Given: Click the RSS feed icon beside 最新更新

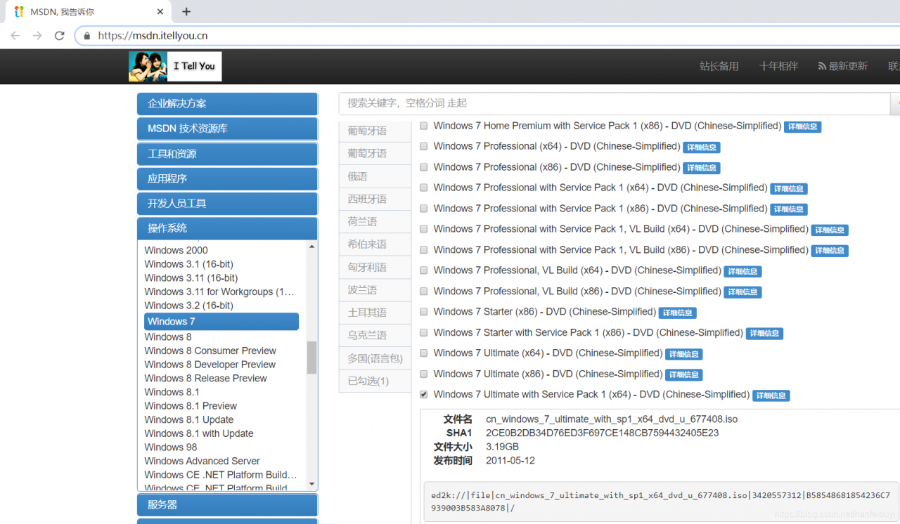Looking at the screenshot, I should [x=822, y=66].
